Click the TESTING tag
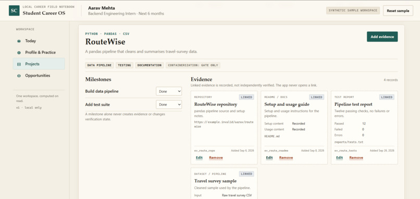The height and width of the screenshot is (199, 420). tap(125, 65)
